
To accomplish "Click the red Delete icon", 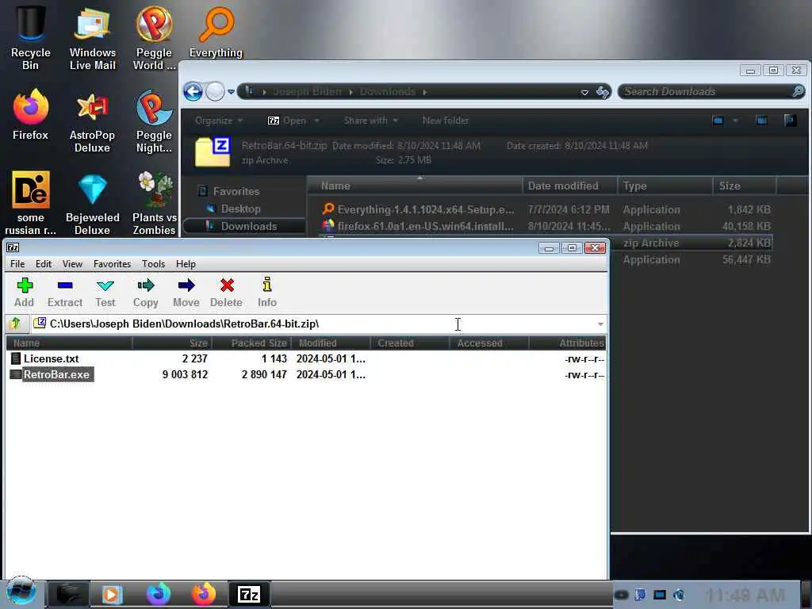I will pos(226,293).
